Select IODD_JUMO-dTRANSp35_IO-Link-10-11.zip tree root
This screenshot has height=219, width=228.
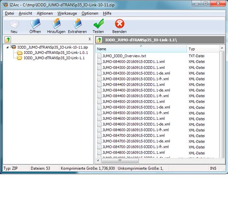[53, 47]
